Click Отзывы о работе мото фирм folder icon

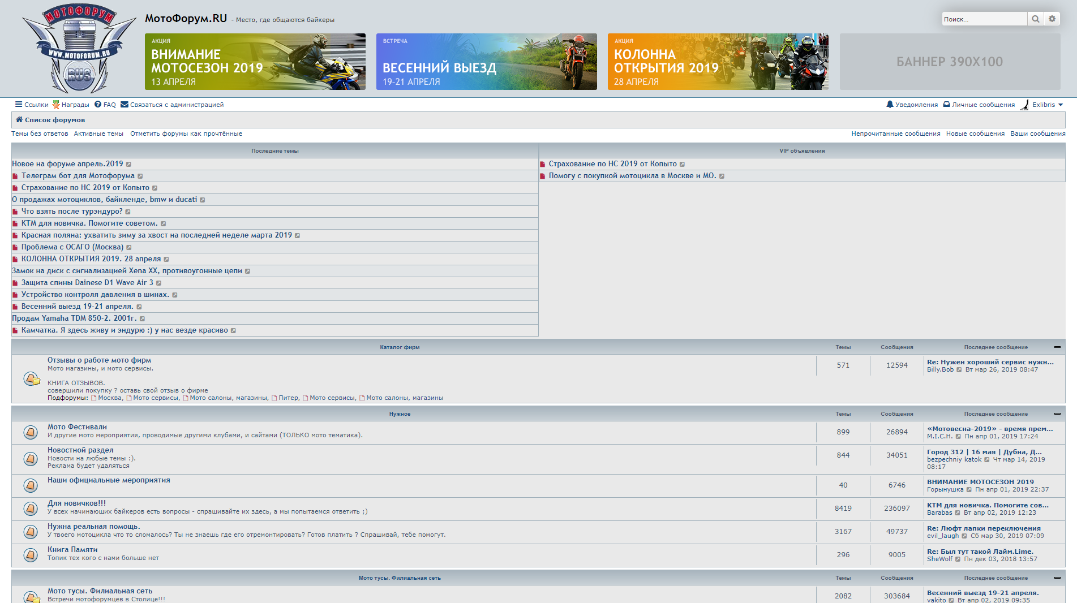point(31,378)
